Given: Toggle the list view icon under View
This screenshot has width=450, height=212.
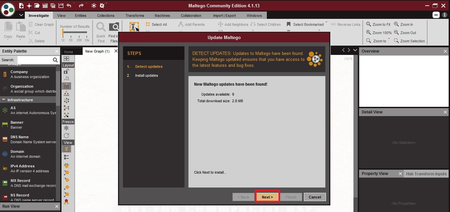Looking at the screenshot, I should pyautogui.click(x=66, y=157).
